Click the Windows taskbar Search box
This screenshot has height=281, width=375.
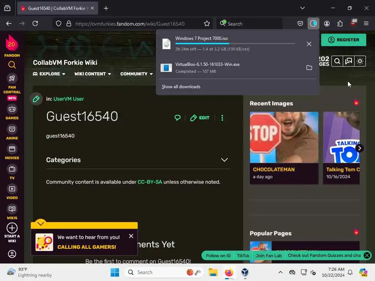(164, 272)
